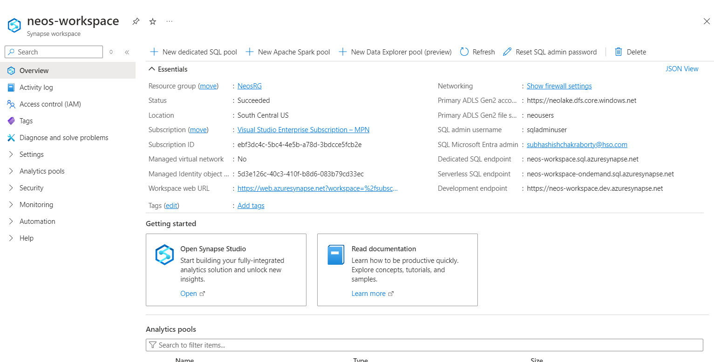
Task: Click the plus icon for dedicated SQL pool
Action: tap(154, 52)
